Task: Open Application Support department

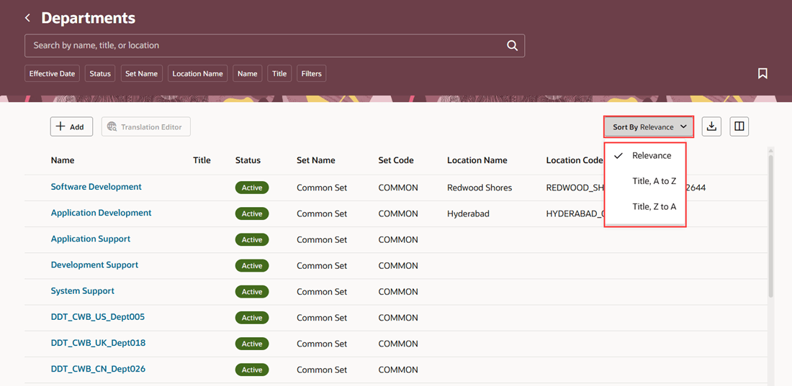Action: (91, 239)
